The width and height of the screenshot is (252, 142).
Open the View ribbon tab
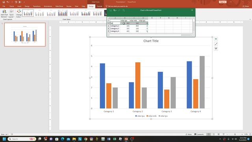[x=76, y=6]
